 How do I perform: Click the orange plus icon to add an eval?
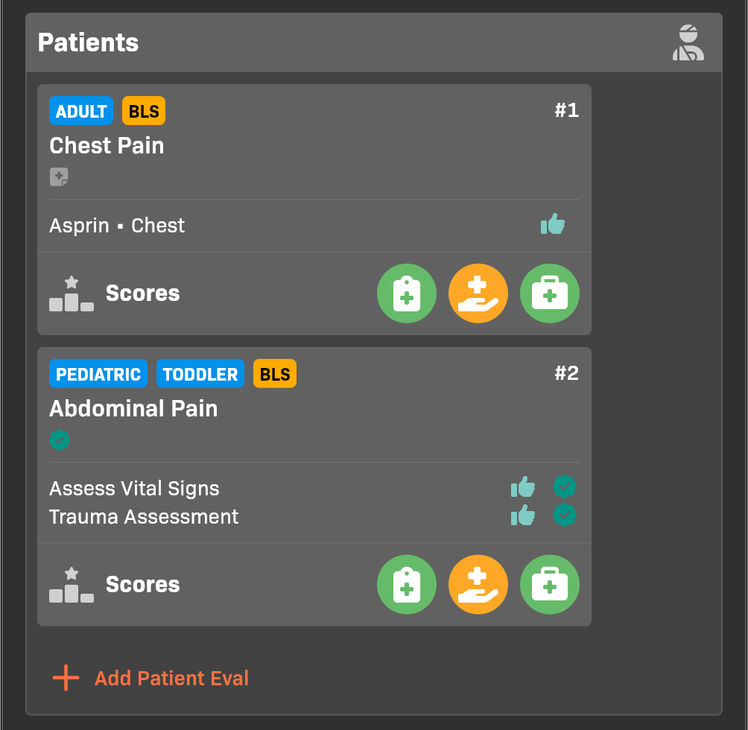coord(66,678)
